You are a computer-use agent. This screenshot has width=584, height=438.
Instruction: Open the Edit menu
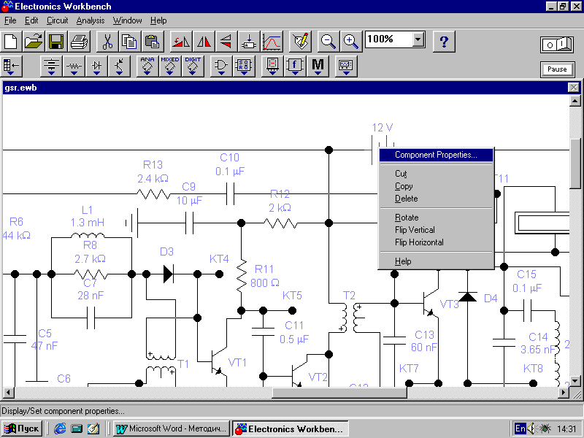click(x=31, y=20)
